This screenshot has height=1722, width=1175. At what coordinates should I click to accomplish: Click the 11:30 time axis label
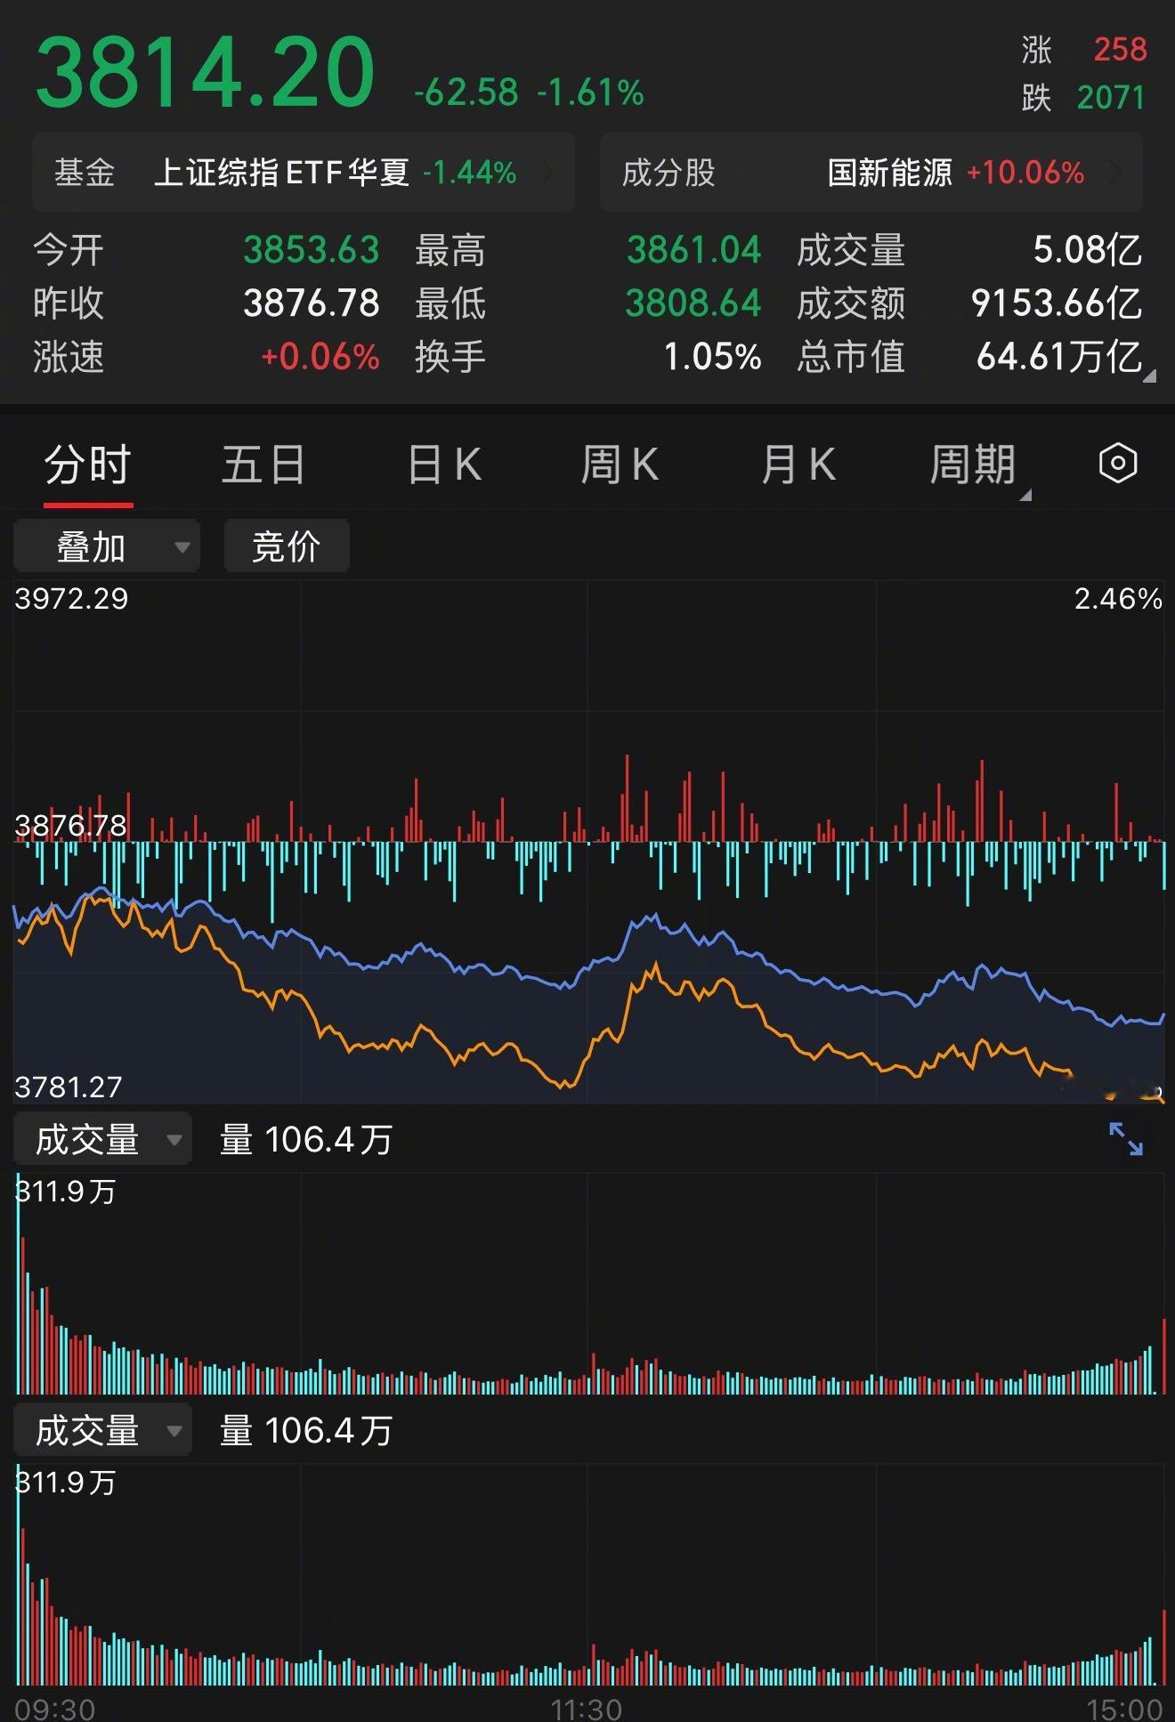pos(587,1709)
